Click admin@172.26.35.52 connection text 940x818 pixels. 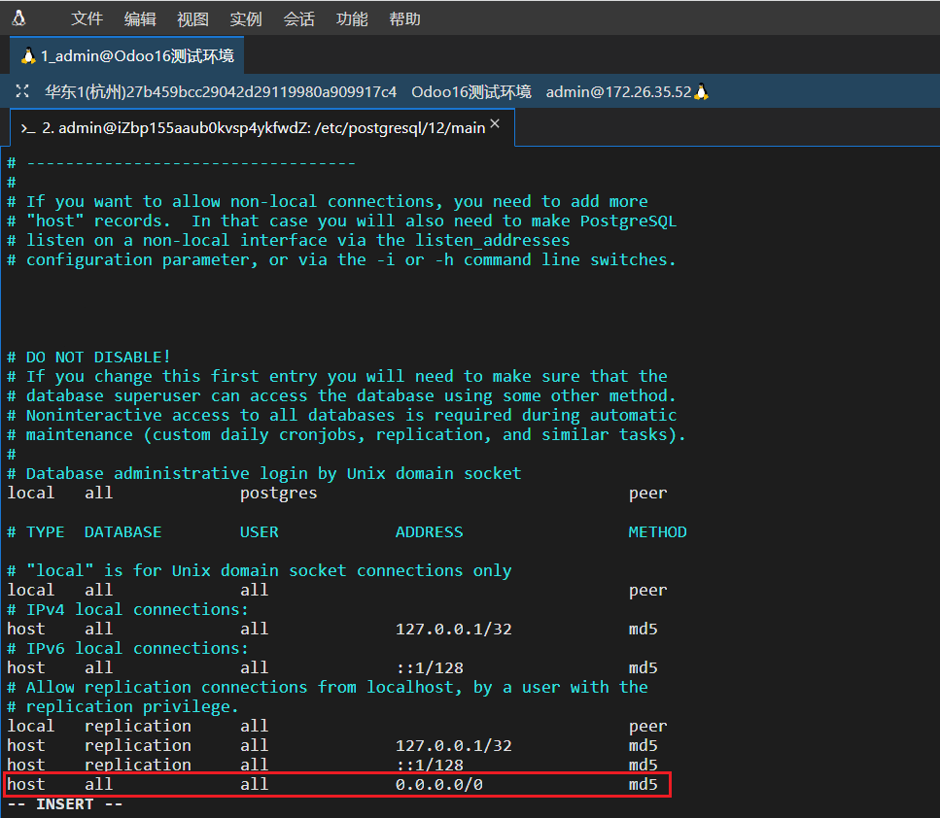pyautogui.click(x=618, y=91)
